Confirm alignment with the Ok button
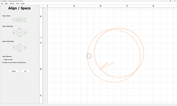 [25, 71]
